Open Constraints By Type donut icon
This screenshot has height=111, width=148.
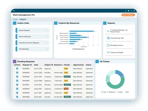pyautogui.click(x=108, y=38)
